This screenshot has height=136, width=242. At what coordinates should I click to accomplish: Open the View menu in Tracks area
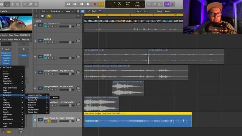(x=68, y=11)
